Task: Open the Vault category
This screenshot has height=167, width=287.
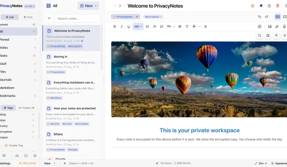Action: (18, 64)
